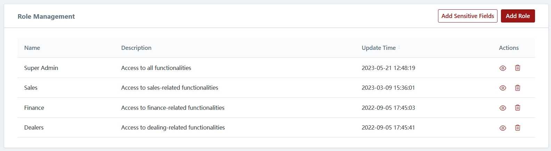This screenshot has width=551, height=151.
Task: Click the Add Role button
Action: (x=518, y=16)
